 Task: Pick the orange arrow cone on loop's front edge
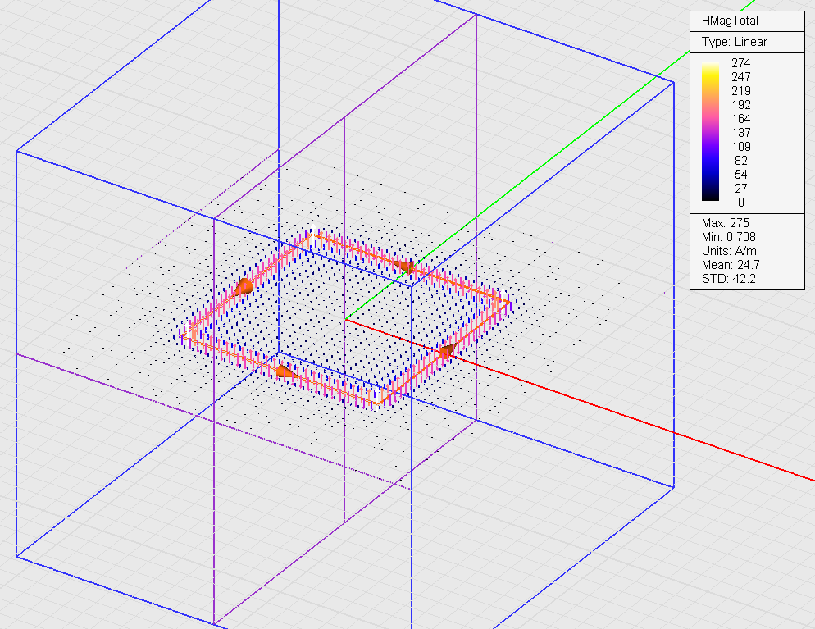[284, 371]
